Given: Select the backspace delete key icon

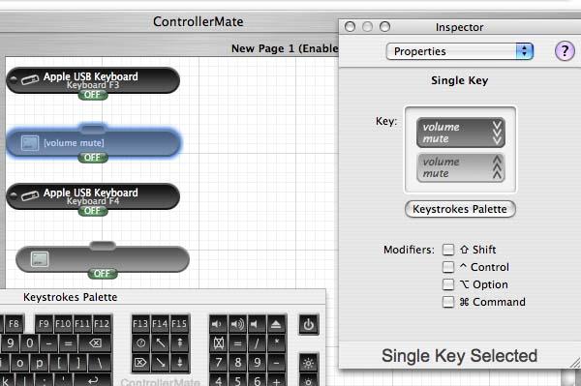Looking at the screenshot, I should [x=95, y=343].
